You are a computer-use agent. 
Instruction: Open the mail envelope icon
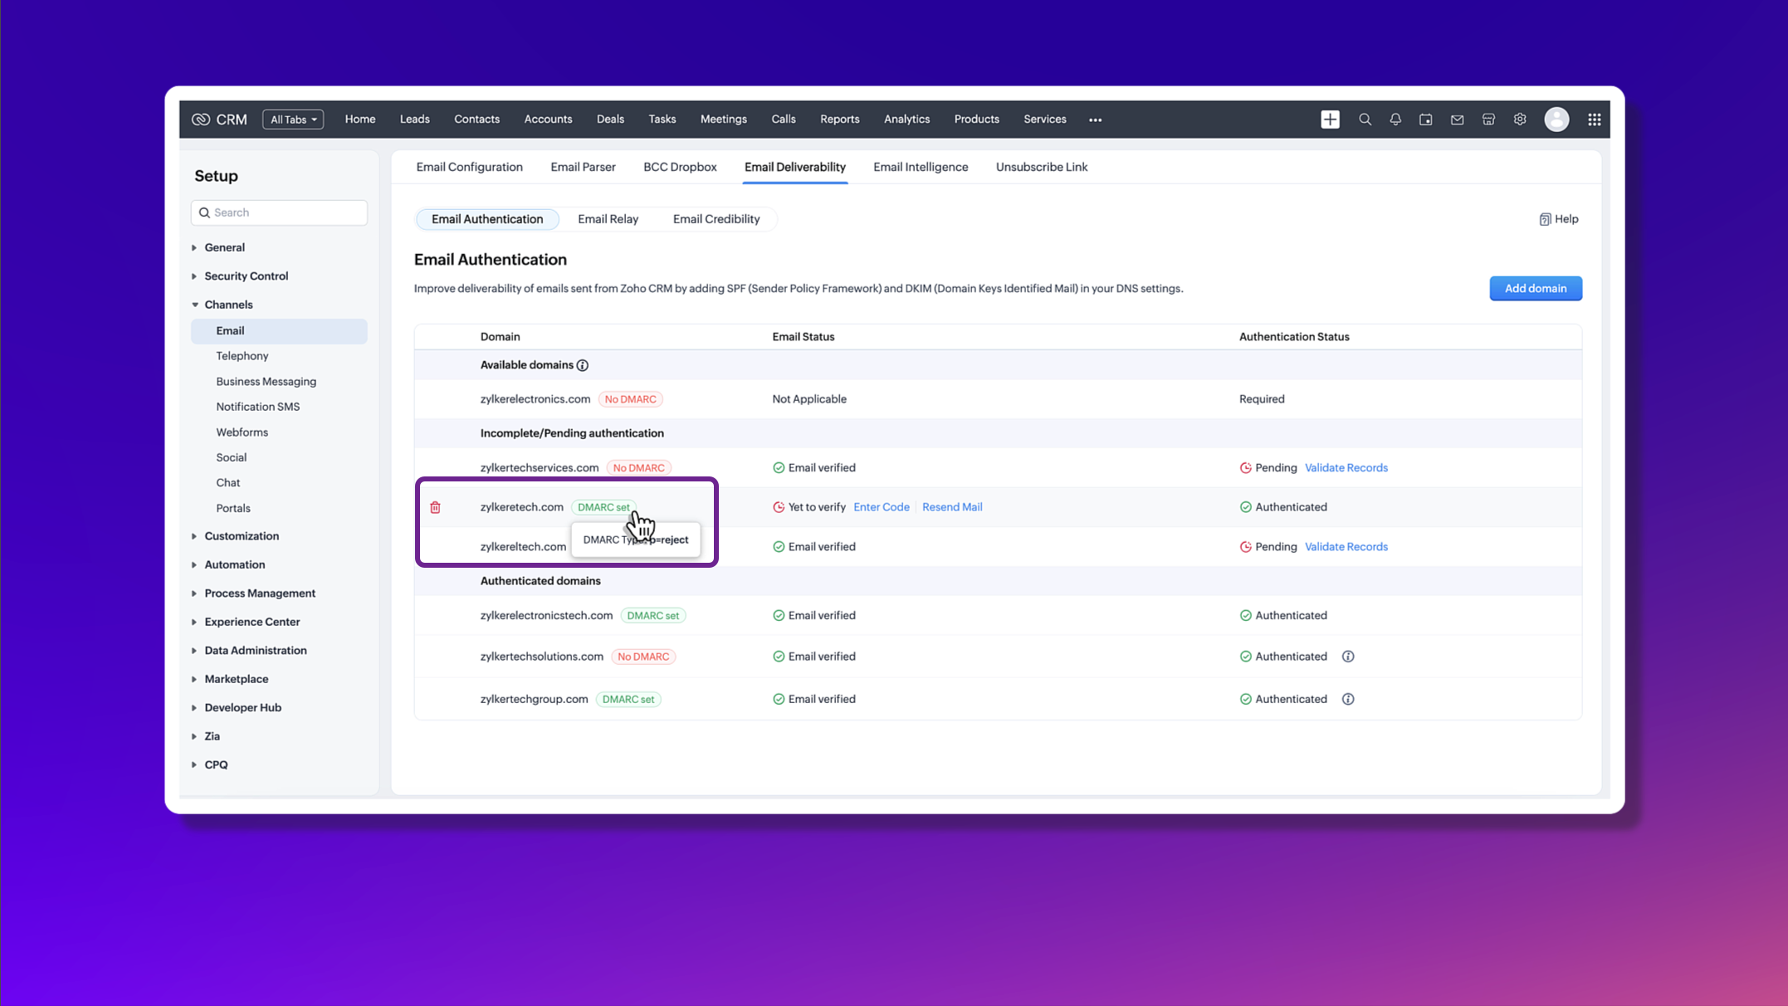tap(1457, 120)
